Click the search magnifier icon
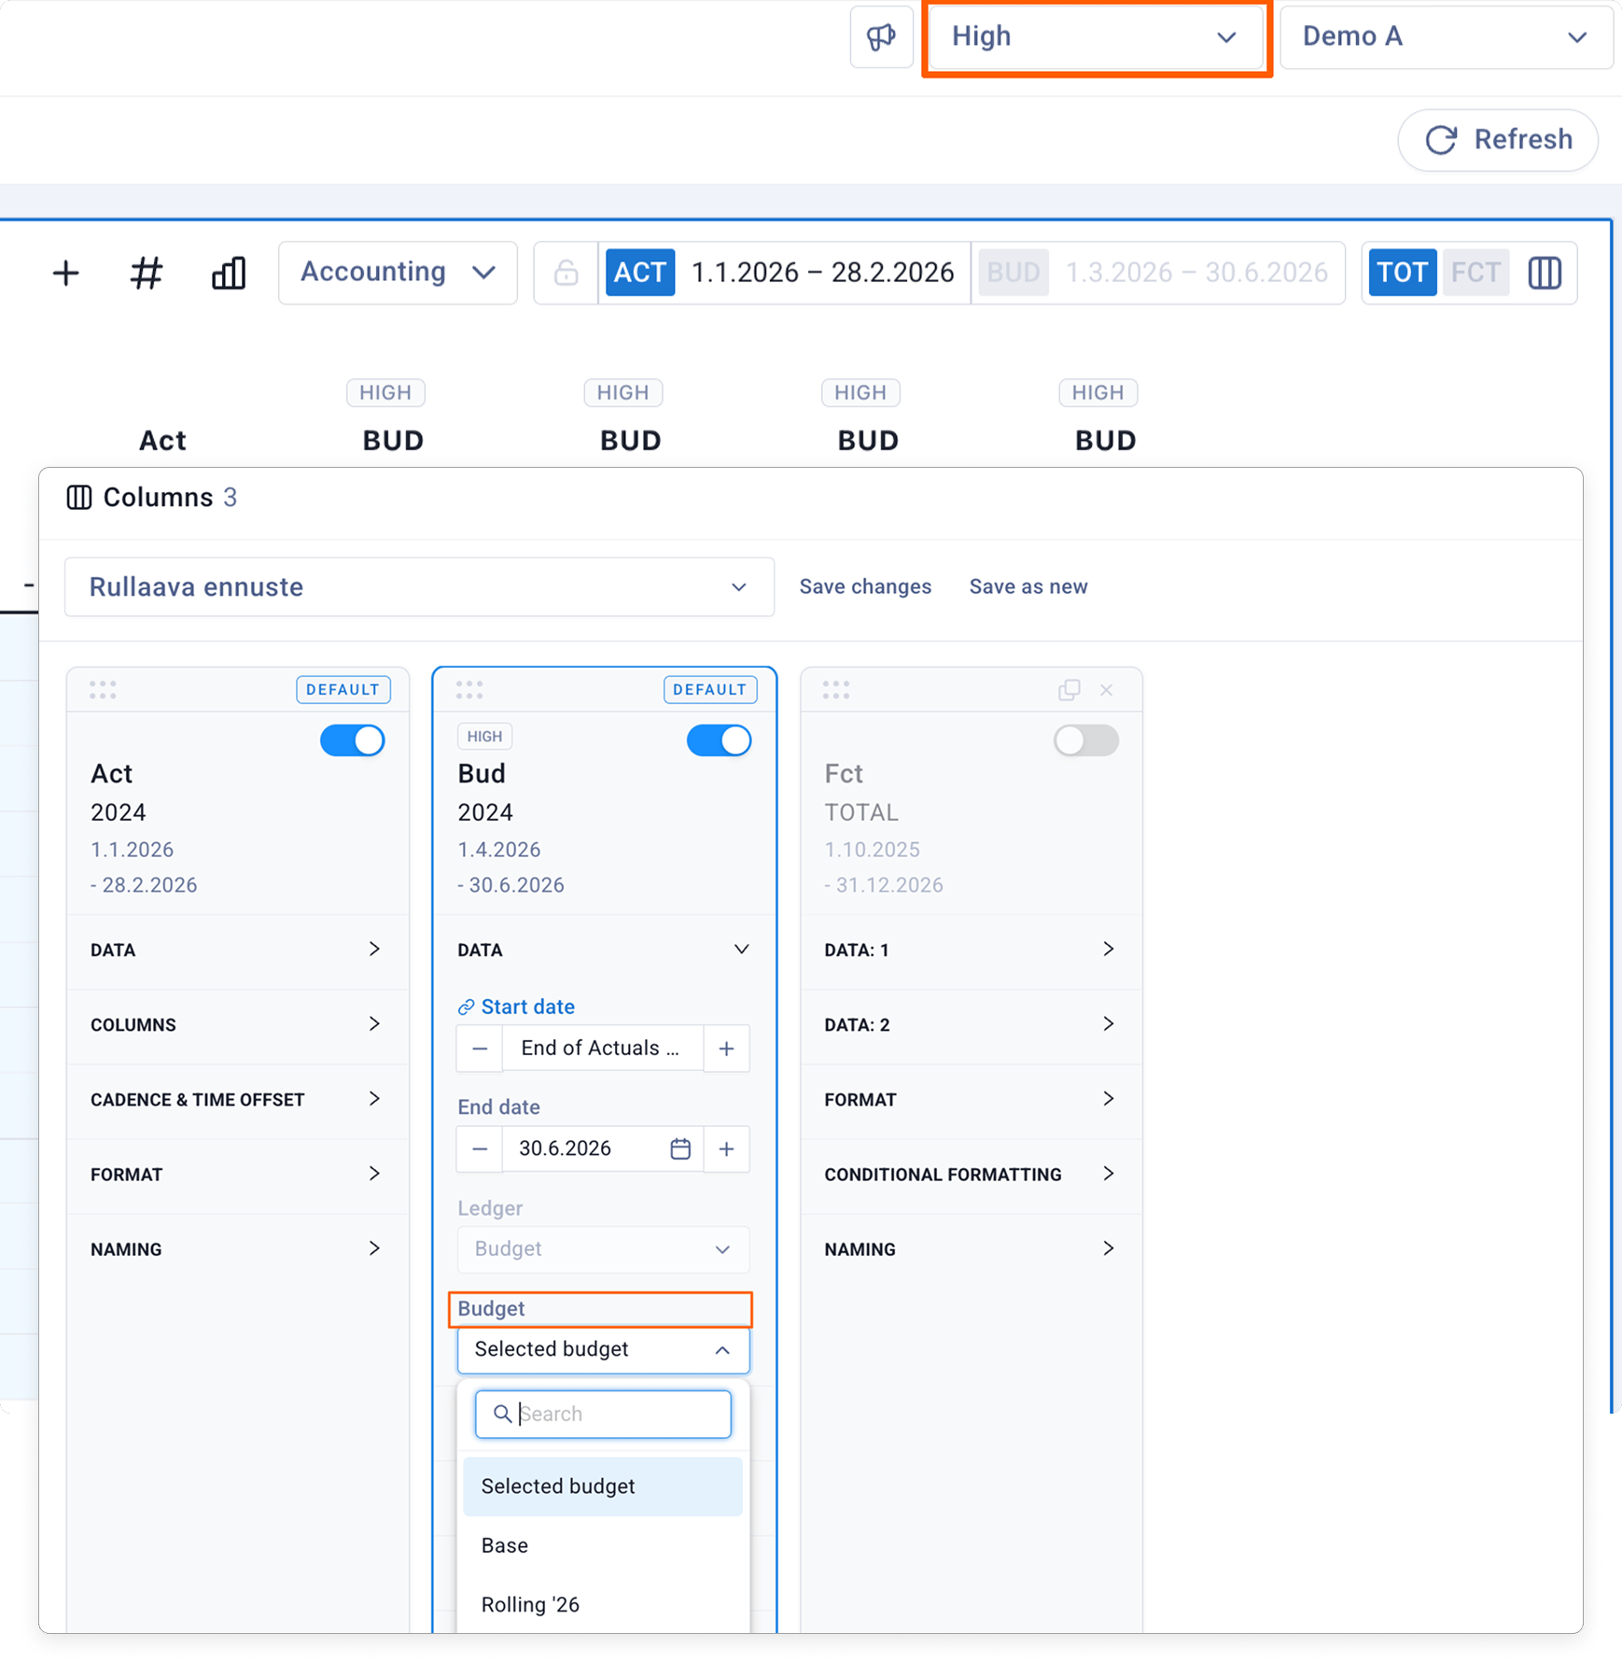 coord(502,1415)
